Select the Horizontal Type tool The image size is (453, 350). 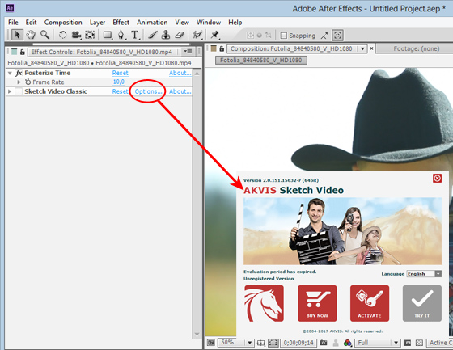click(135, 35)
